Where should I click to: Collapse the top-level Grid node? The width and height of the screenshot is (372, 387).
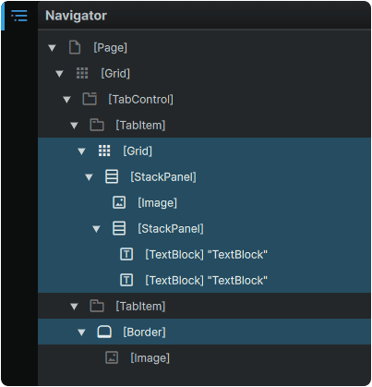click(x=59, y=74)
